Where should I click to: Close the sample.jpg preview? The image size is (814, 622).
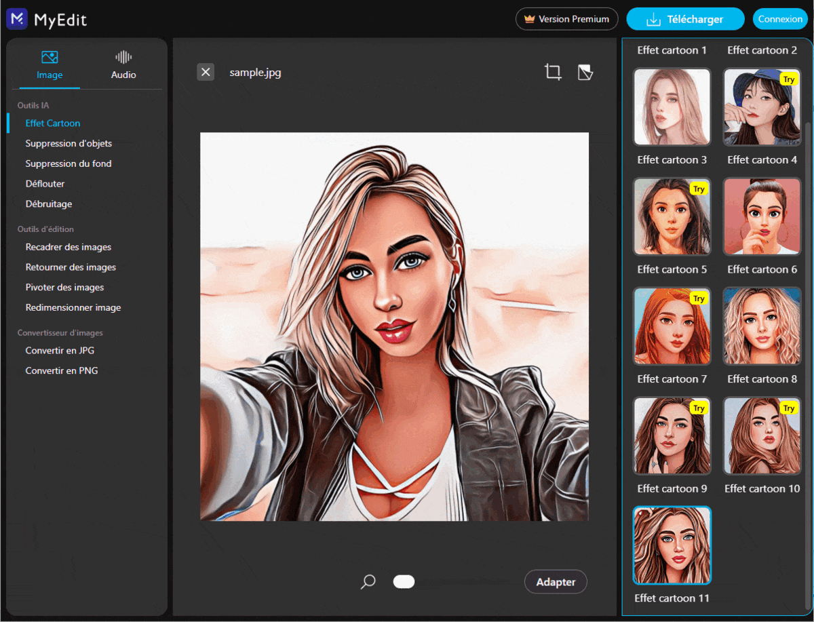(206, 71)
